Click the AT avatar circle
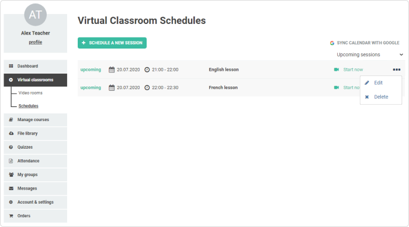 [36, 15]
